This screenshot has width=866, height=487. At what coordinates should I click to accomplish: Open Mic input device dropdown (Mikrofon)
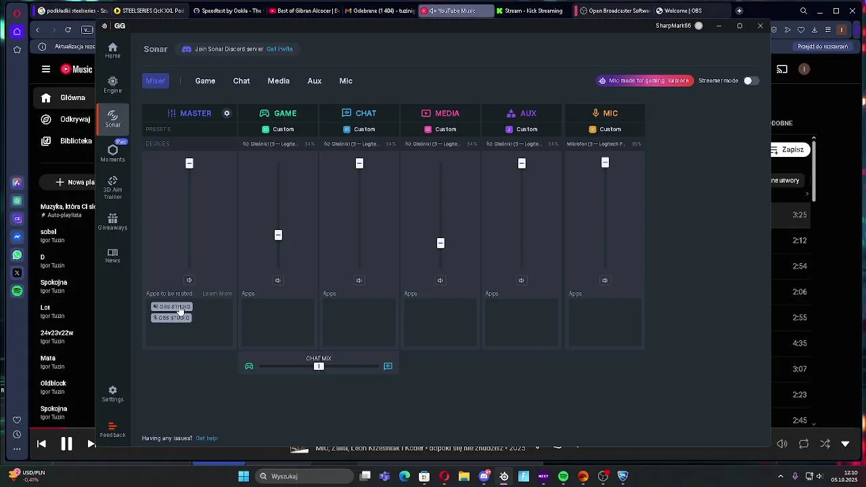(x=603, y=144)
